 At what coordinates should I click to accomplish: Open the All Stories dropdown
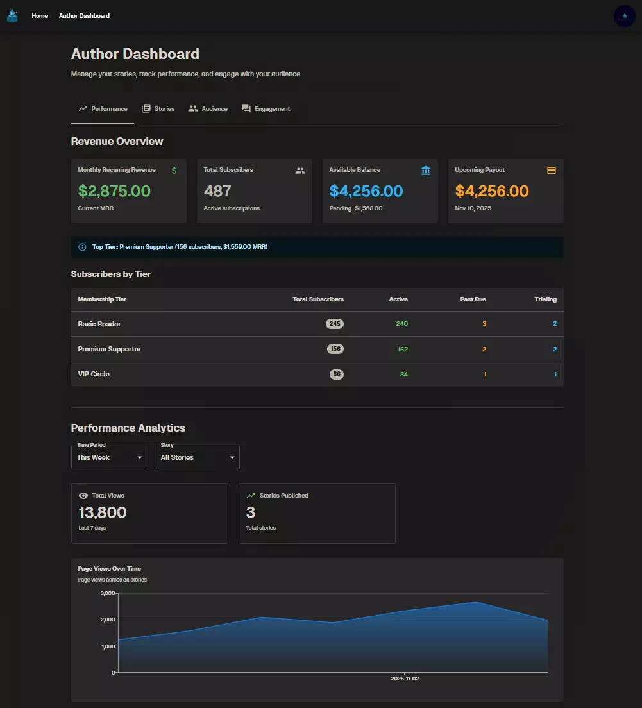click(x=196, y=457)
